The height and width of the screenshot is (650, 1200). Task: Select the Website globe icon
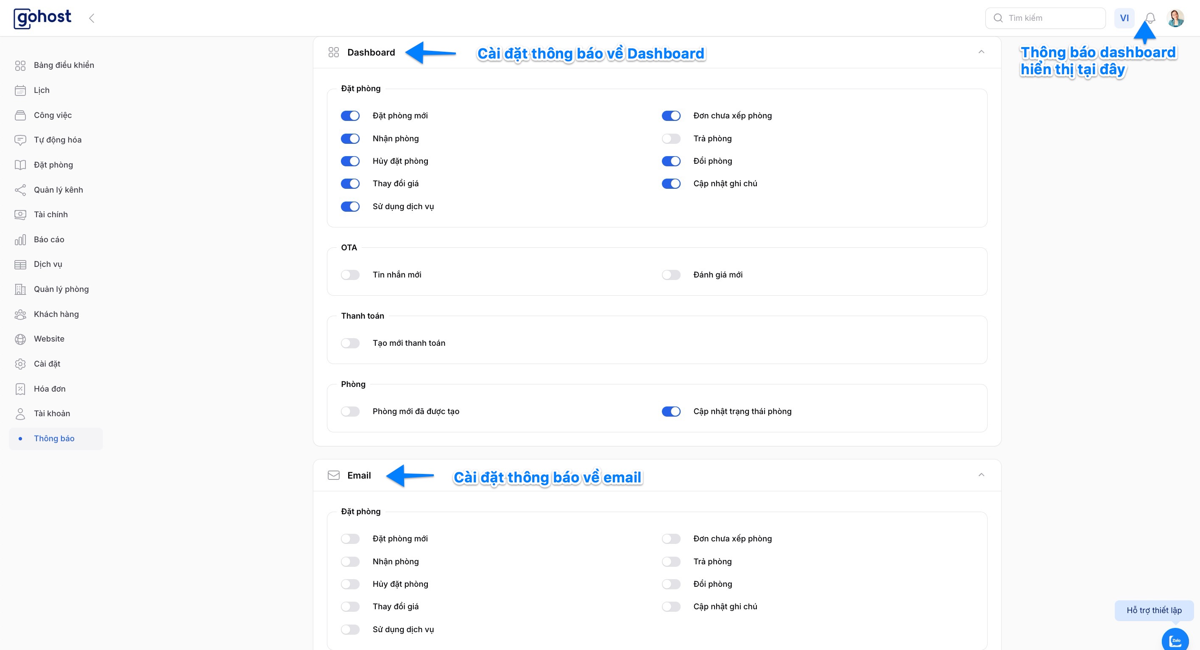[x=20, y=339]
